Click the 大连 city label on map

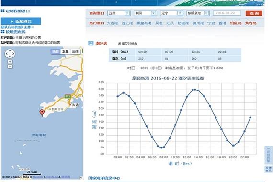point(75,105)
